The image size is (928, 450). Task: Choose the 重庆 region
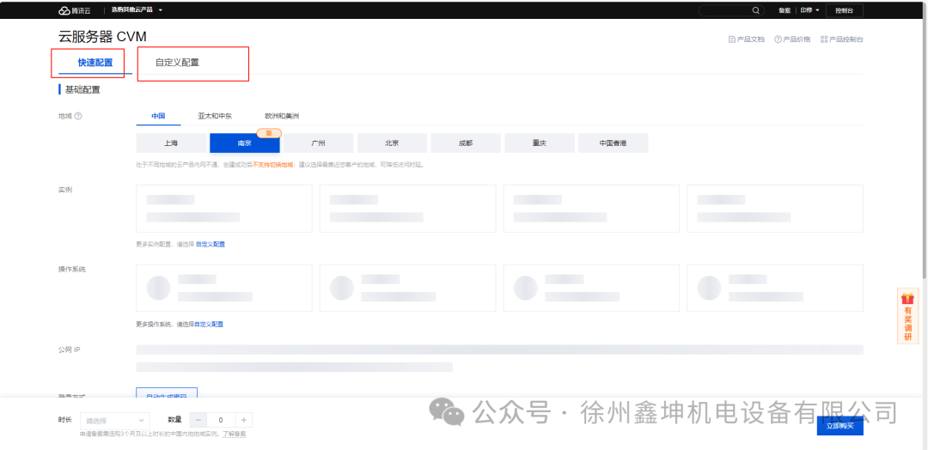tap(539, 143)
